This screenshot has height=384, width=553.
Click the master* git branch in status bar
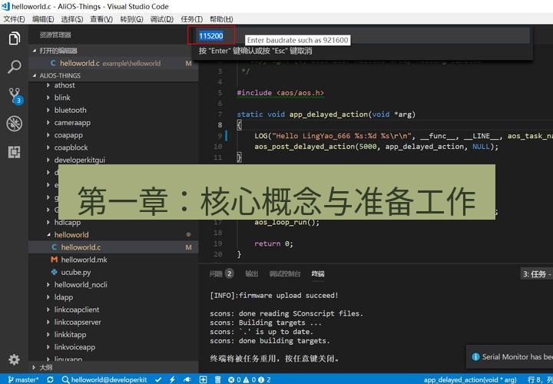(24, 379)
